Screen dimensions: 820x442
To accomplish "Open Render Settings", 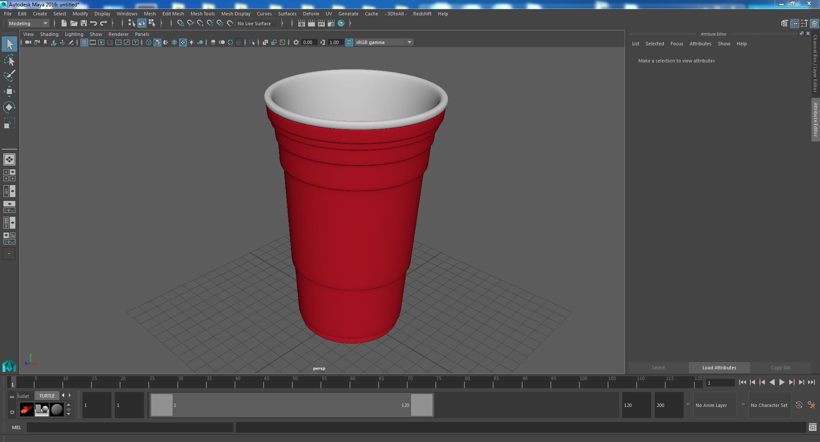I will click(x=331, y=24).
